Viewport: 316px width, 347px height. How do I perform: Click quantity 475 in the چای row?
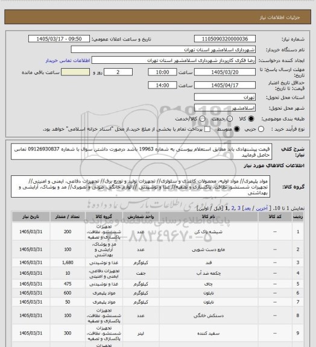coord(68,284)
